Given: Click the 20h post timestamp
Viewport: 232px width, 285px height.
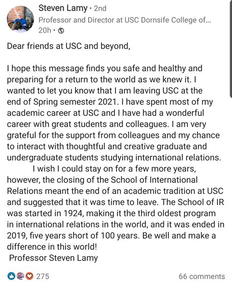Looking at the screenshot, I should click(45, 30).
